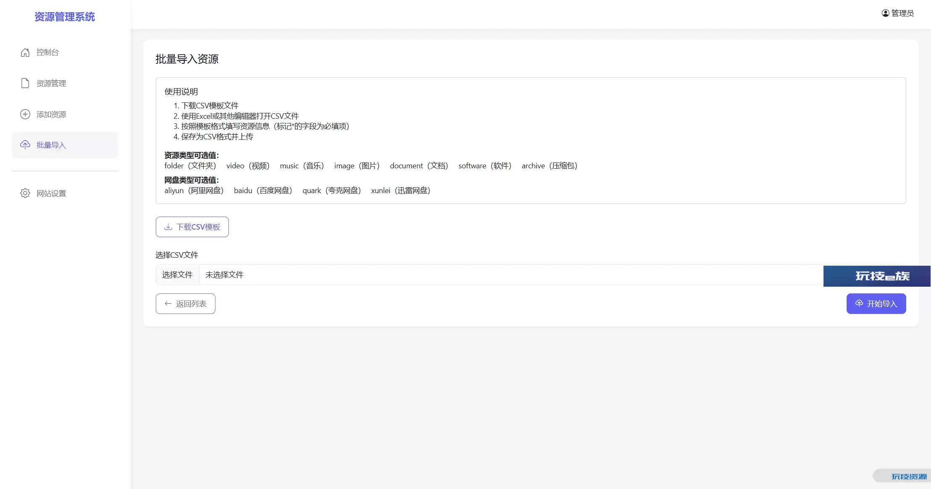Click the 选择文件 file chooser button
Screen dimensions: 931x489
[x=177, y=275]
